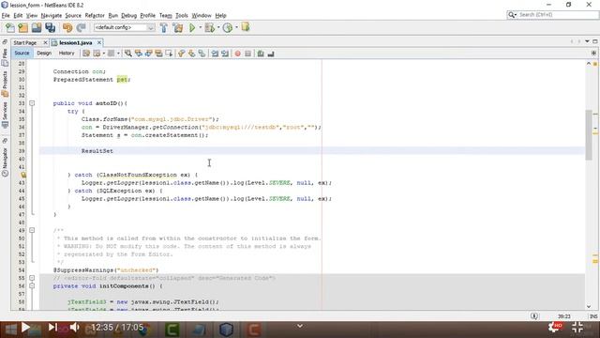The width and height of the screenshot is (600, 338).
Task: Switch to the Start Page tab
Action: click(x=25, y=42)
